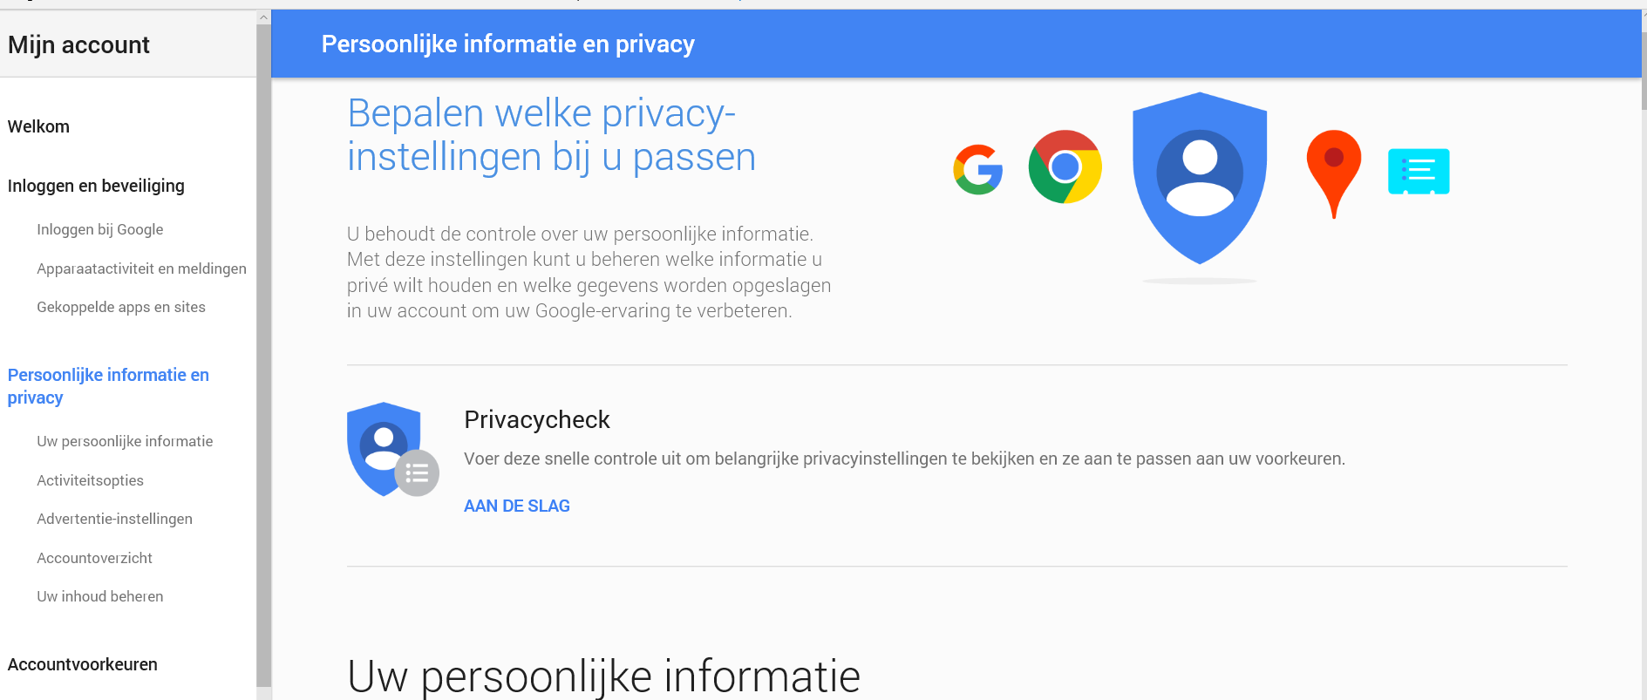Click the large blue privacy shield icon
Screen dimensions: 1647x700
[1200, 178]
